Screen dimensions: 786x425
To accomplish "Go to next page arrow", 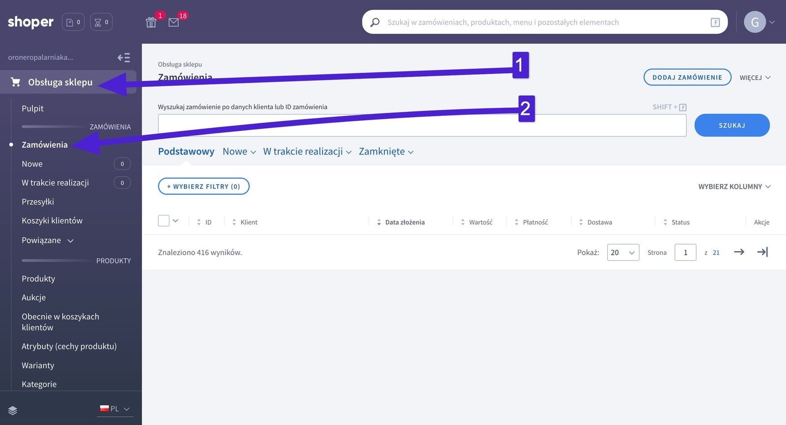I will coord(739,252).
